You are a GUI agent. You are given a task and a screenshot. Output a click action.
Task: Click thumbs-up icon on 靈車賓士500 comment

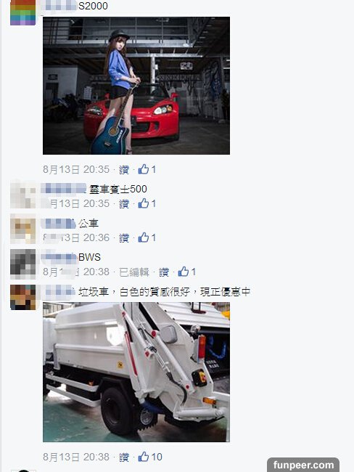pyautogui.click(x=144, y=203)
